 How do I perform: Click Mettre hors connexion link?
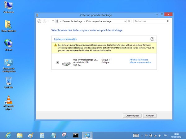(140, 62)
